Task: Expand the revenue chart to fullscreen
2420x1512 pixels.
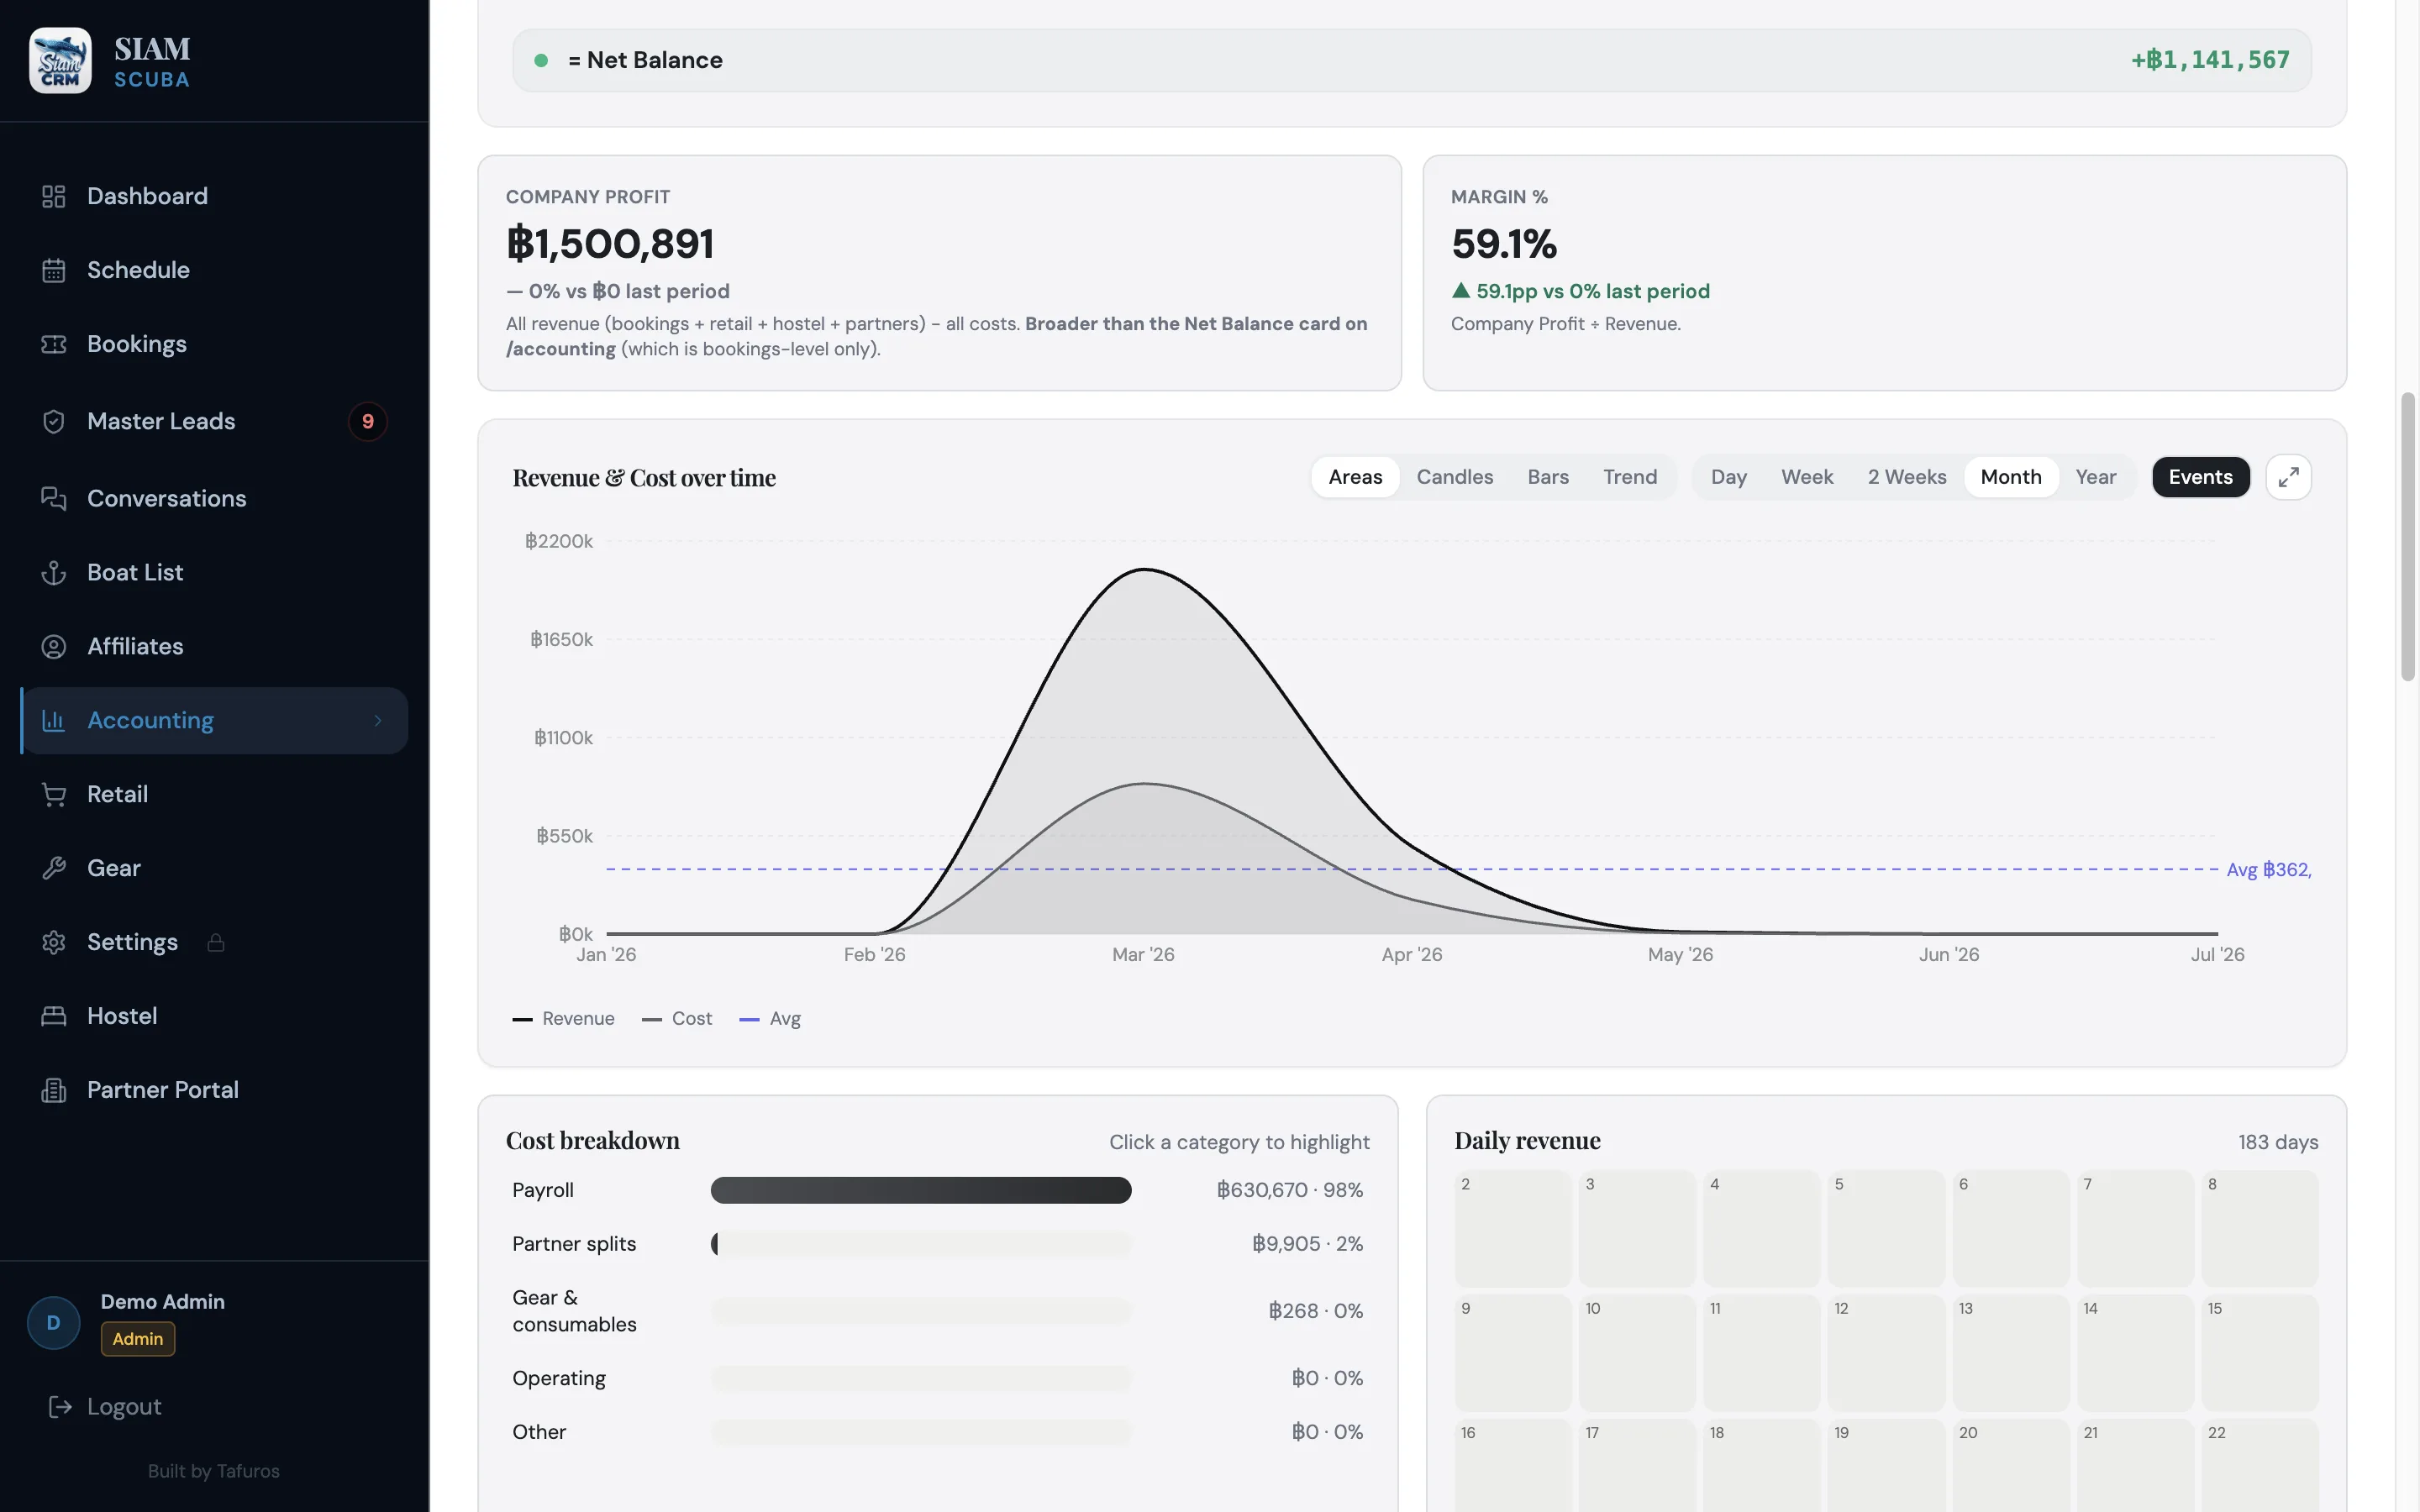Action: pos(2288,477)
